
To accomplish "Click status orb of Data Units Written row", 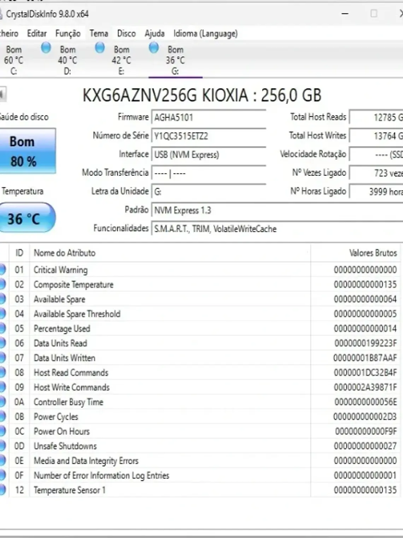I will pos(2,358).
